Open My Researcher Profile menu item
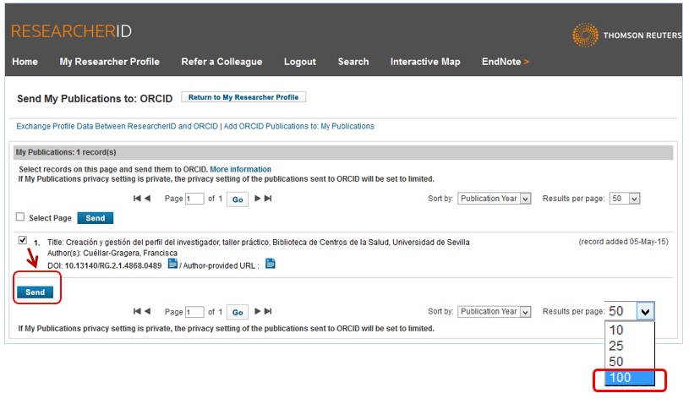 click(109, 62)
